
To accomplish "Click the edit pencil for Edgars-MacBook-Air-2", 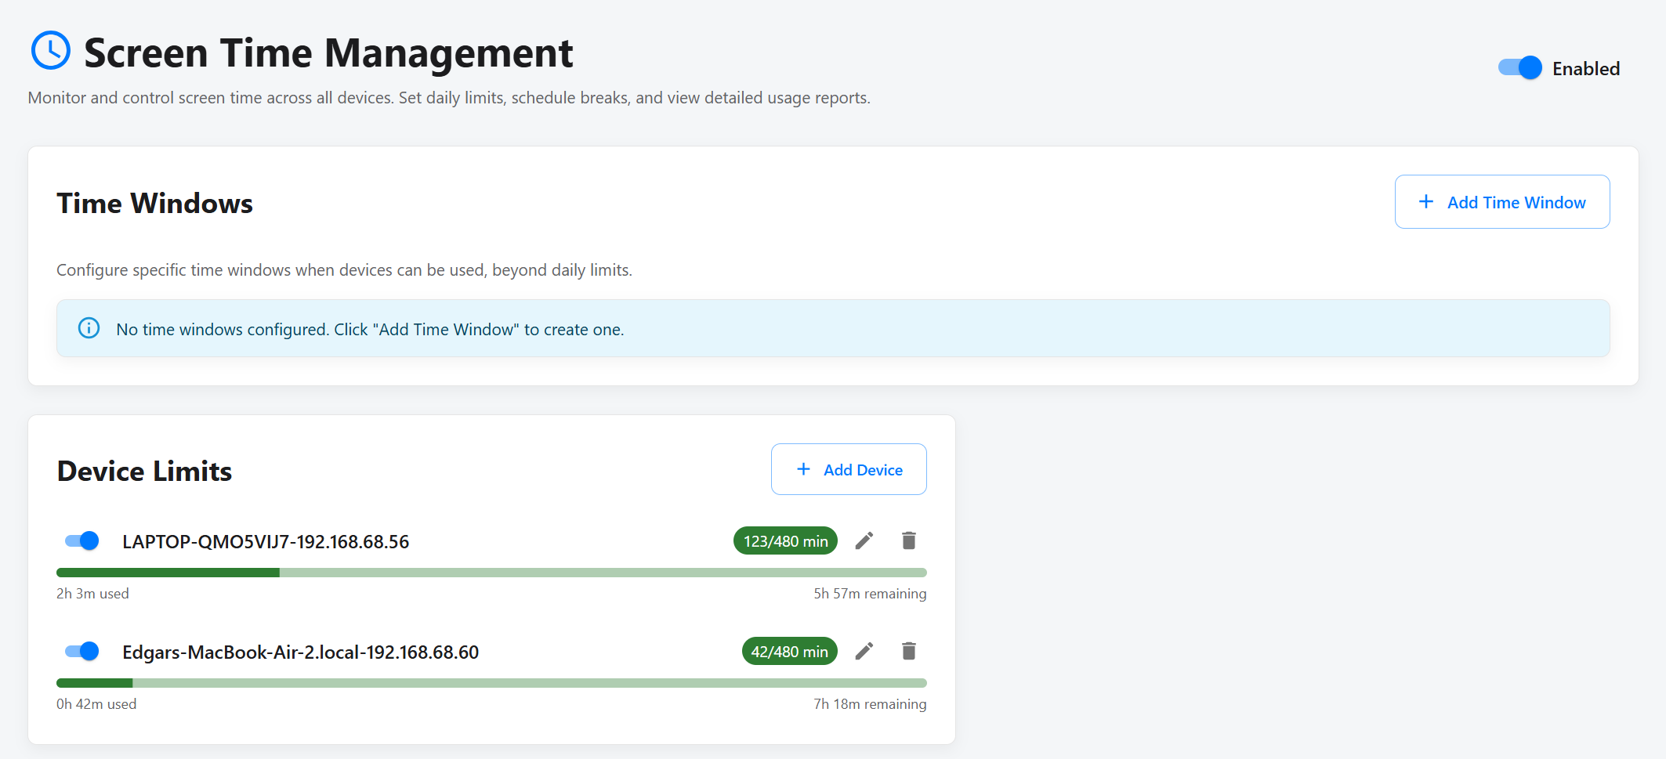I will (x=864, y=651).
